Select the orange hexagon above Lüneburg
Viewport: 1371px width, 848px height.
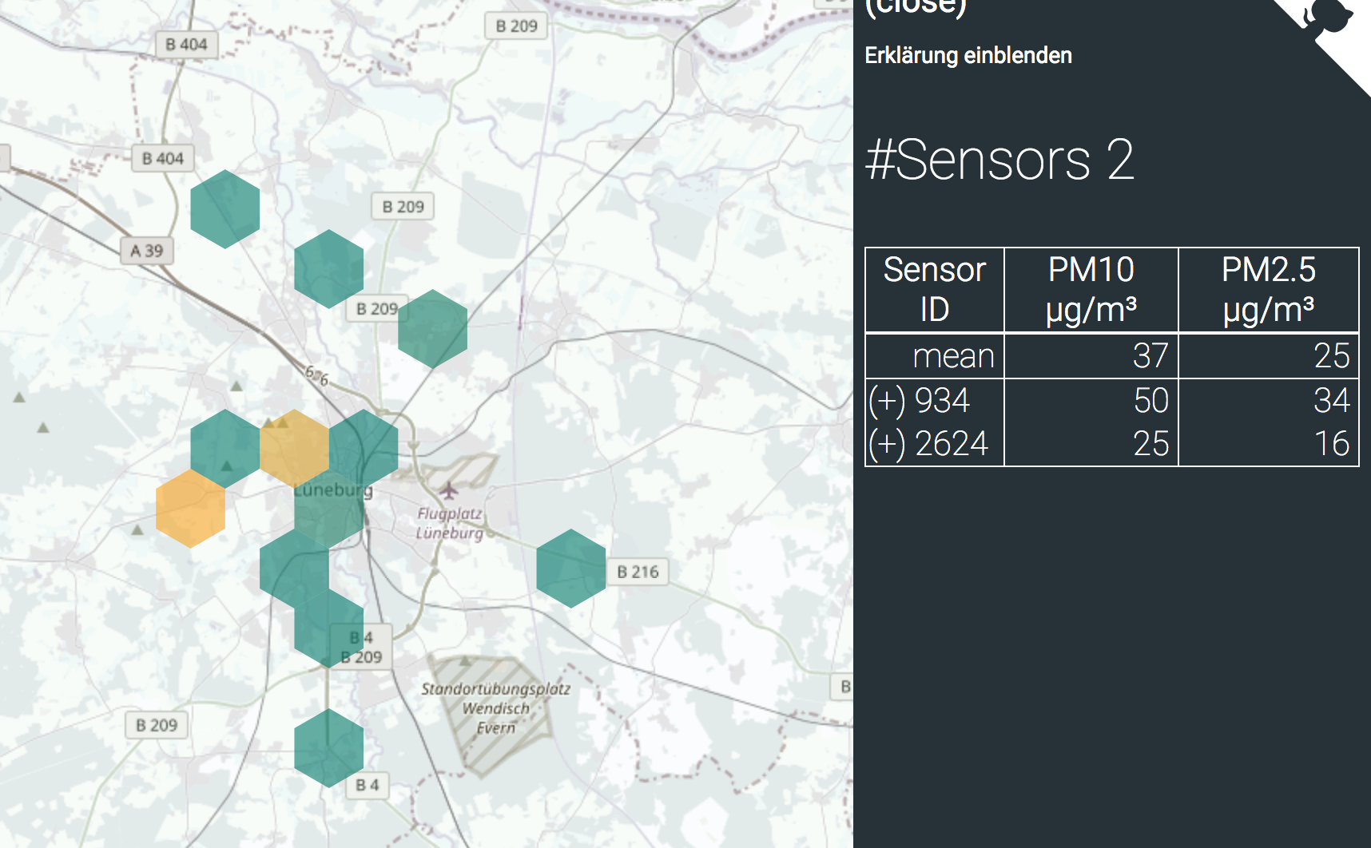294,449
